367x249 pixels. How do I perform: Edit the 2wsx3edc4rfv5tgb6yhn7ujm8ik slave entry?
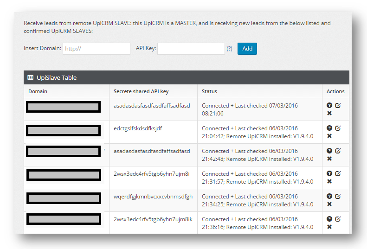pos(338,219)
